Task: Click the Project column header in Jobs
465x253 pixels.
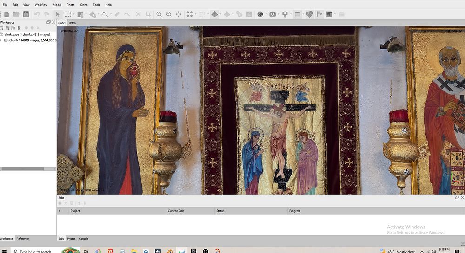Action: 117,211
